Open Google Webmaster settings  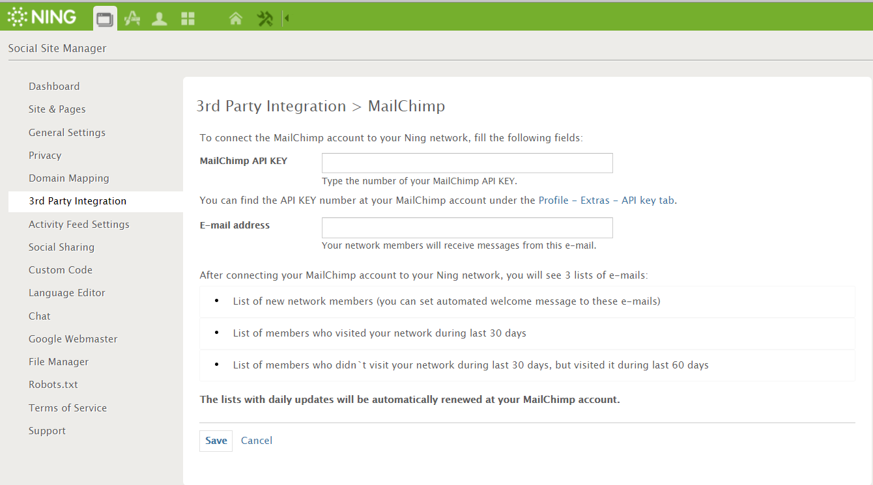73,339
